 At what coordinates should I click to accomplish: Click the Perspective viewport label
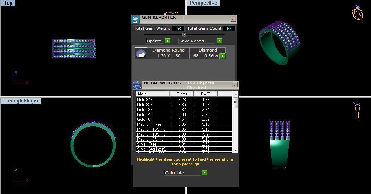(x=203, y=3)
